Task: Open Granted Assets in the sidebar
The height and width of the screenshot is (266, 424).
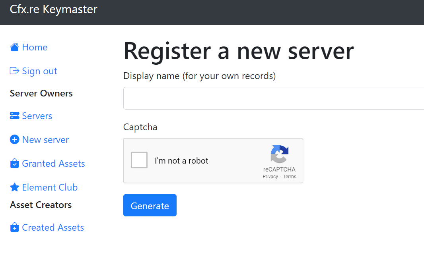Action: (x=54, y=164)
